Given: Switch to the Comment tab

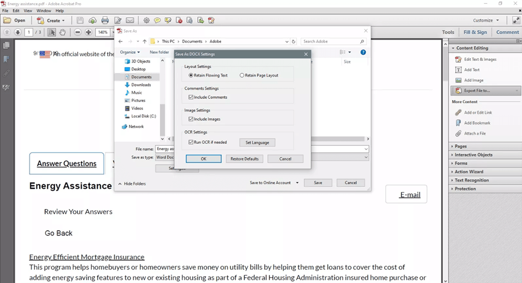Looking at the screenshot, I should [507, 32].
